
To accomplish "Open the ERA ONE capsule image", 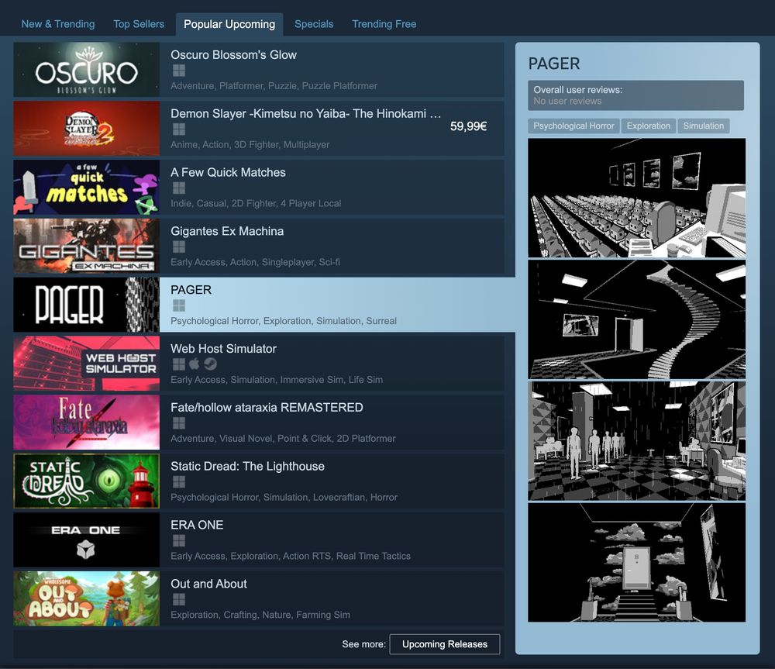I will tap(87, 540).
